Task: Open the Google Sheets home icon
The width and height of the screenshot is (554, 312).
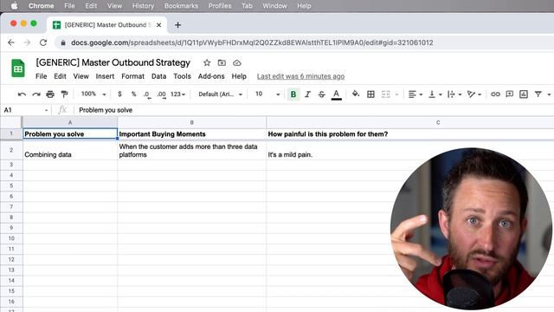Action: tap(17, 68)
